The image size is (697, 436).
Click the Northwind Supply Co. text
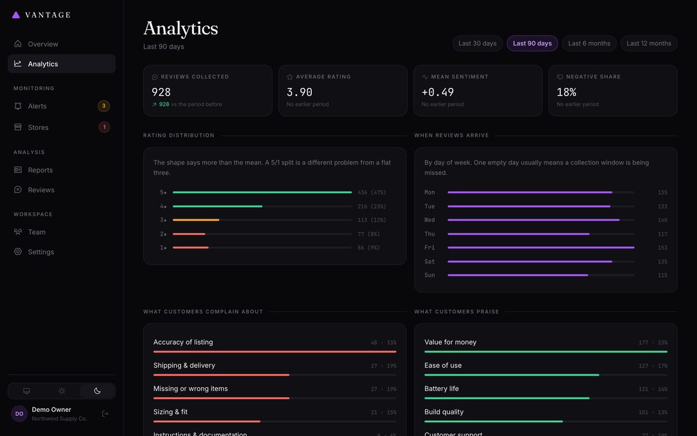coord(59,419)
